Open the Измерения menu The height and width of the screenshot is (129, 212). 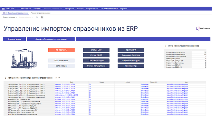coord(69,9)
